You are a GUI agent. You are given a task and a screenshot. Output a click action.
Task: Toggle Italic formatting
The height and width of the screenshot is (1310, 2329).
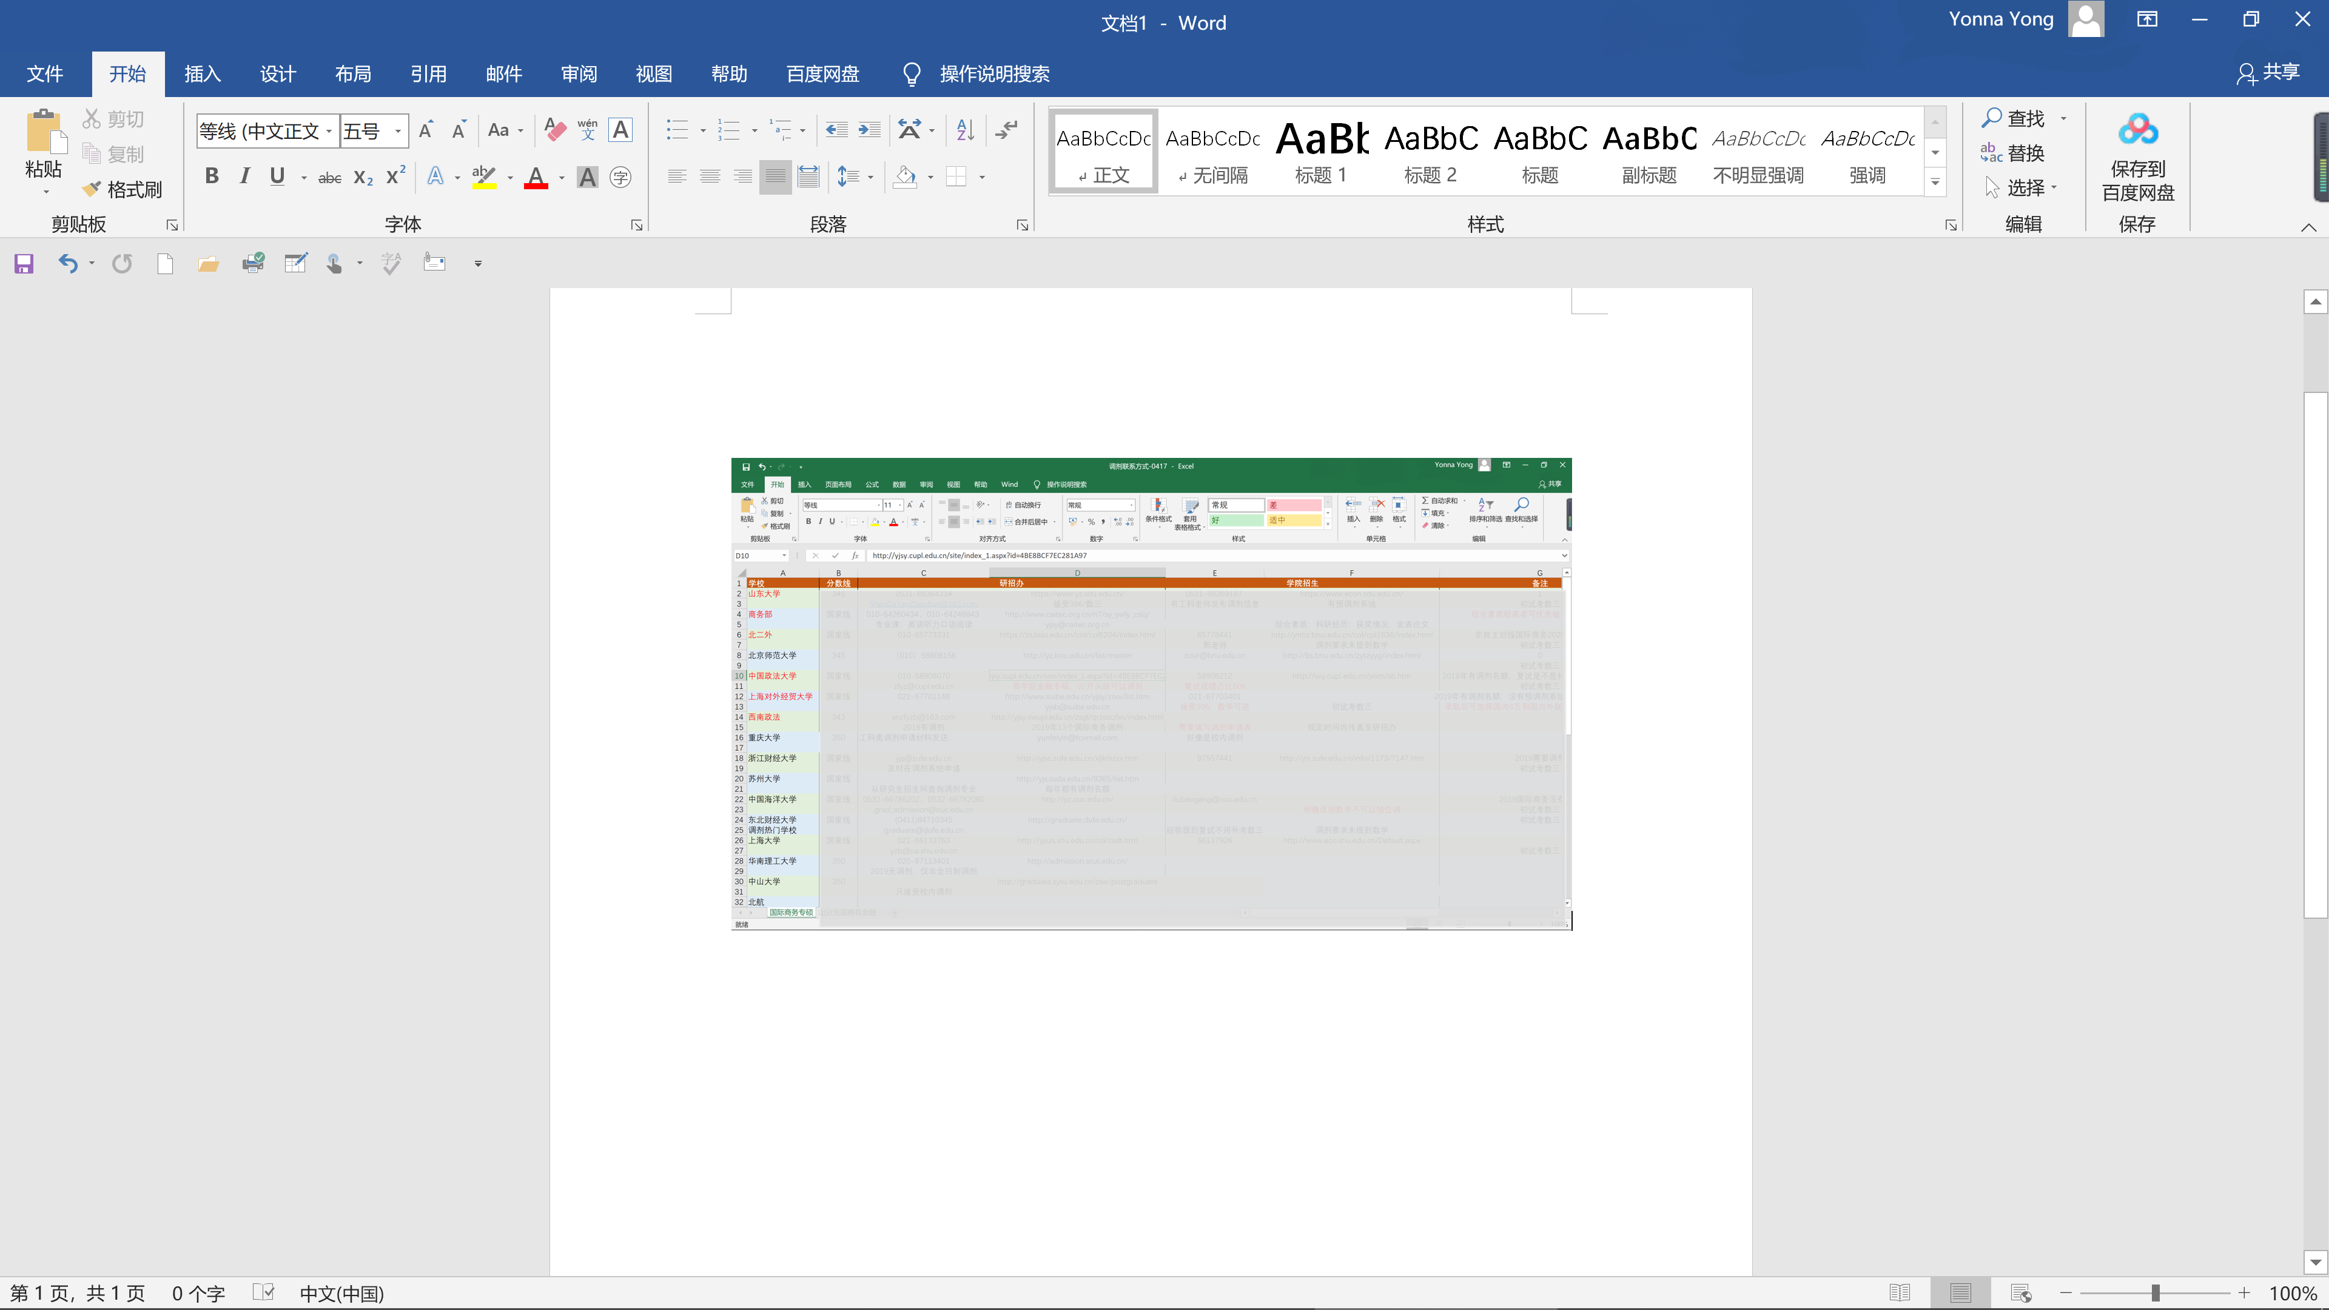coord(244,176)
